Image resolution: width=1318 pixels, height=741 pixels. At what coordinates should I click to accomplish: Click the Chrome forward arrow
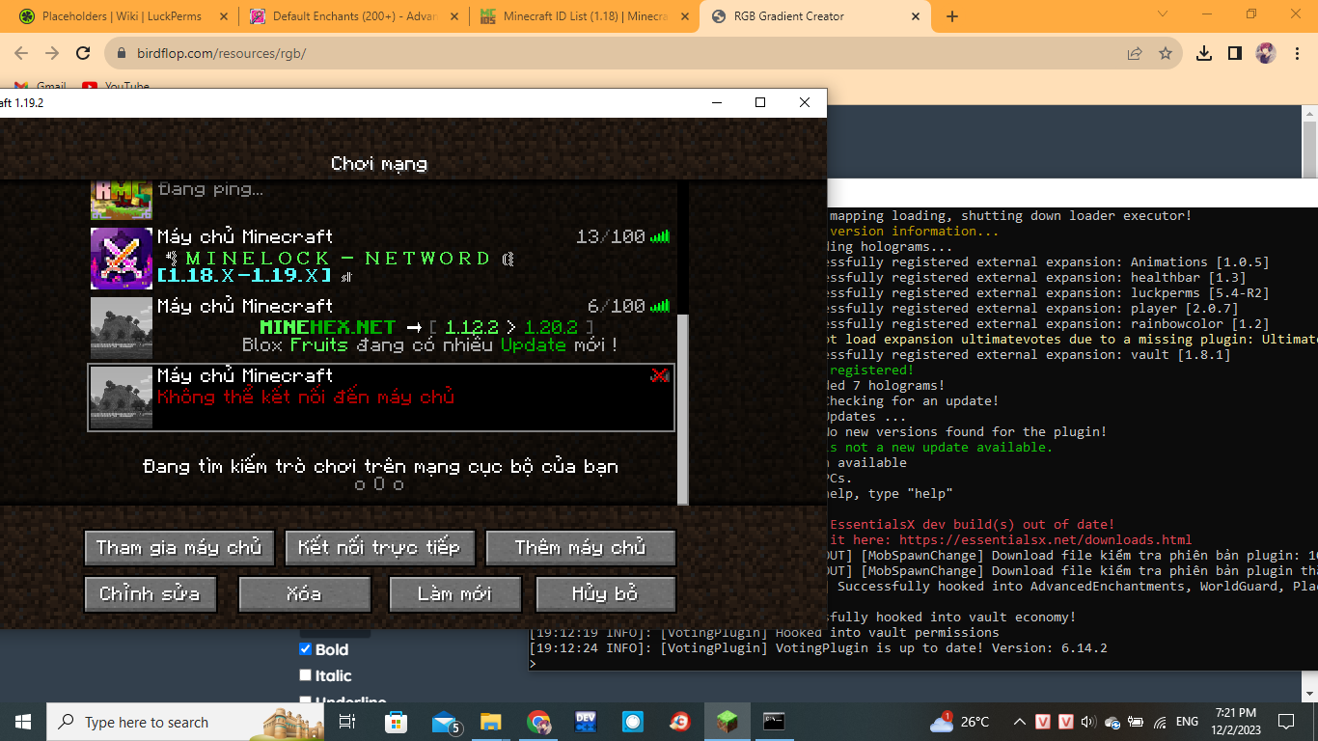52,54
